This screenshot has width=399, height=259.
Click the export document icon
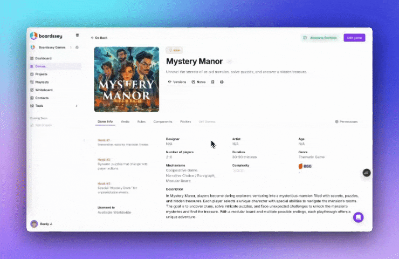pos(213,82)
